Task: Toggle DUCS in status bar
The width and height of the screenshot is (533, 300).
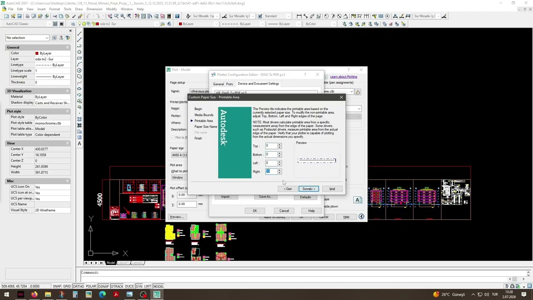Action: tap(129, 286)
